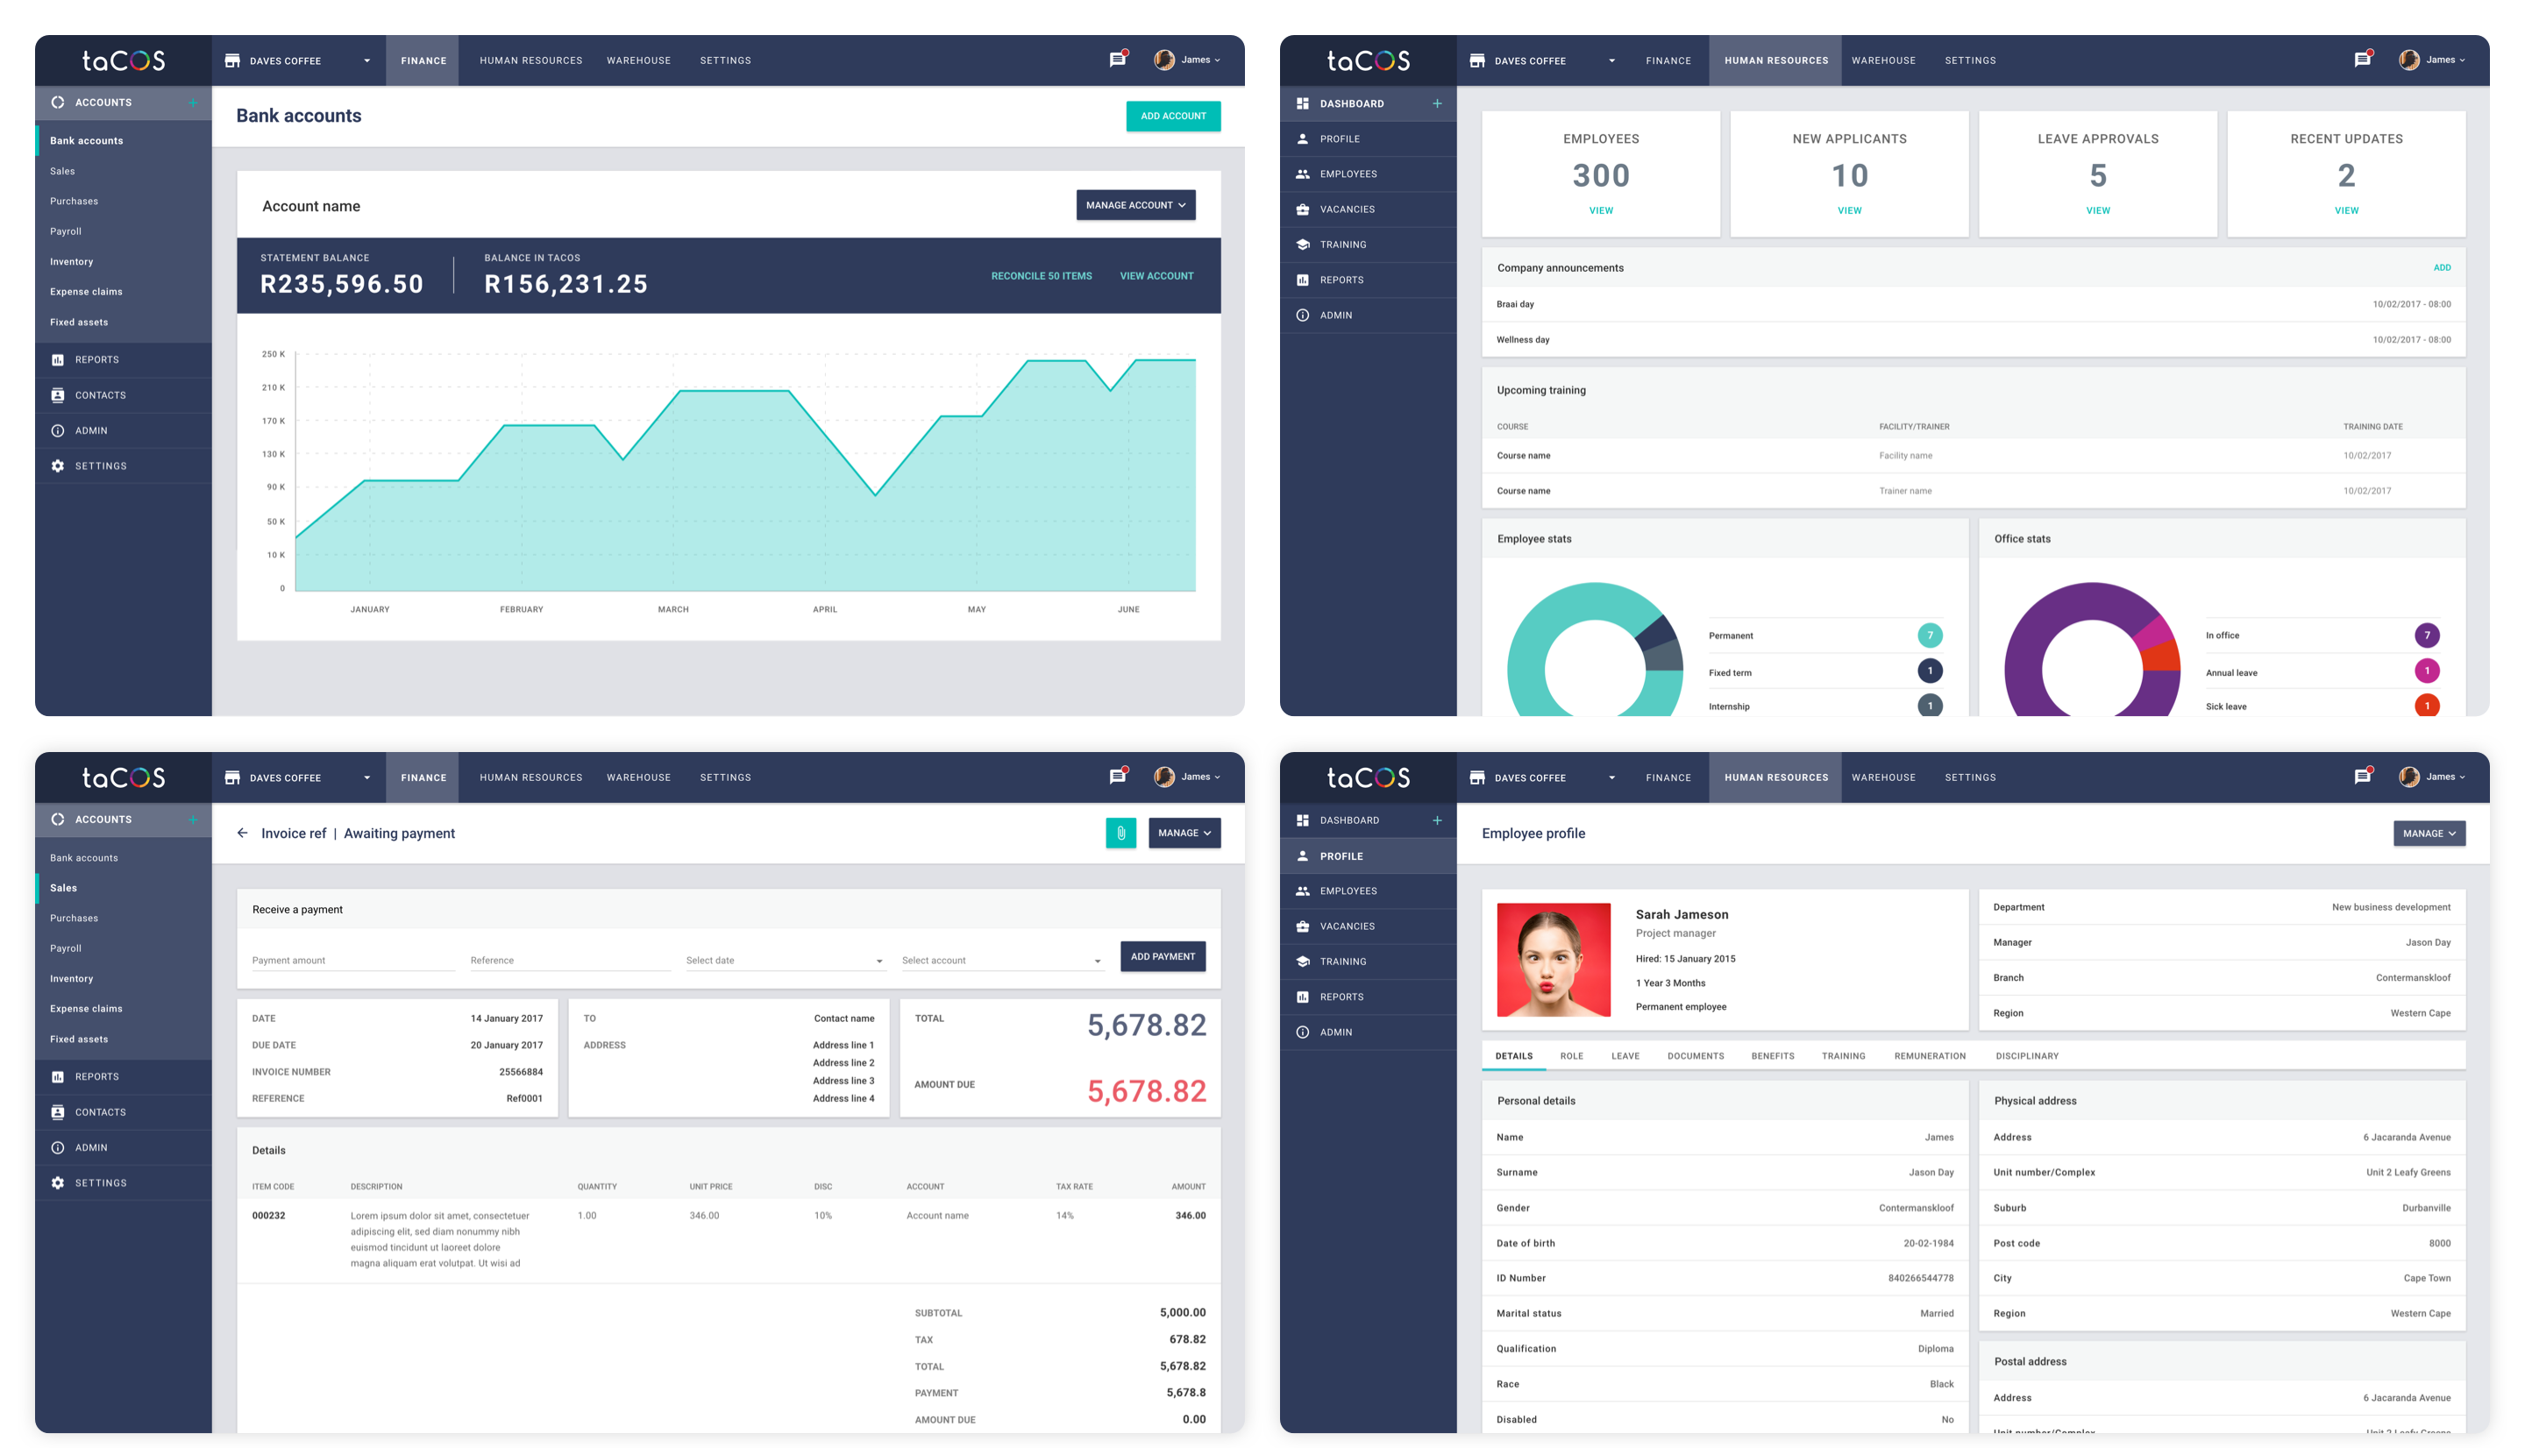
Task: Open messages chat icon on Bank accounts header
Action: 1117,60
